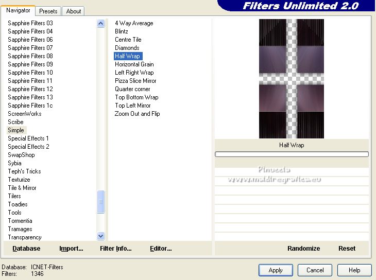376x280 pixels.
Task: Select the Tools category
Action: pos(14,213)
